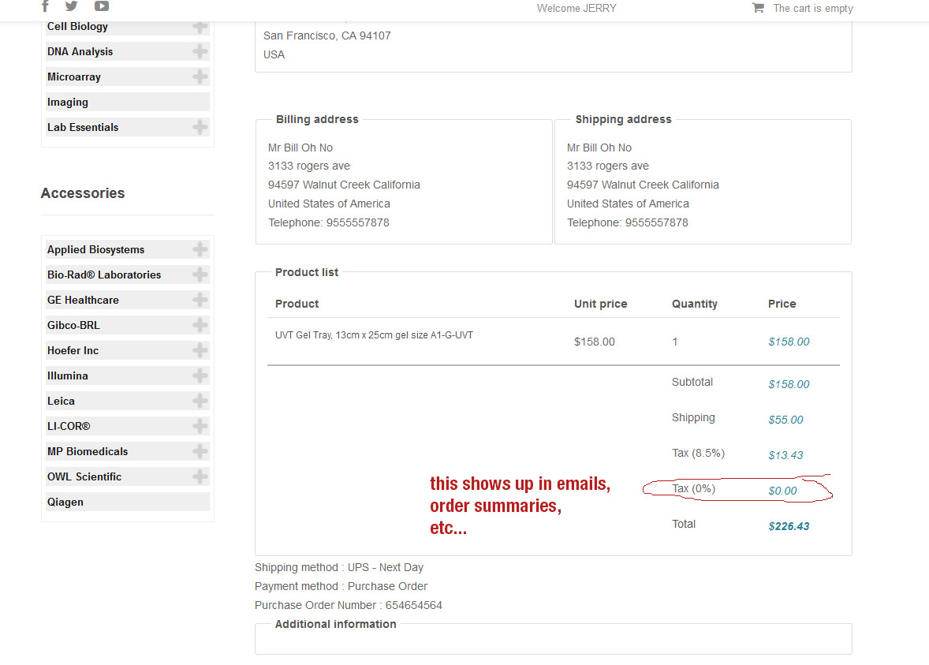Select GE Healthcare accessories link
Viewport: 929px width, 665px height.
[x=83, y=300]
